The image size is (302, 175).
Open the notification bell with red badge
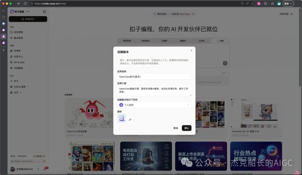click(45, 169)
